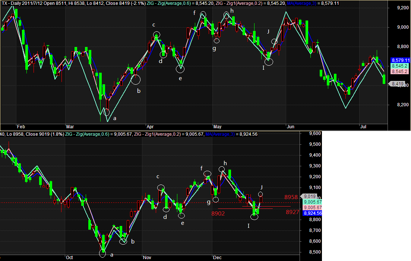The width and height of the screenshot is (411, 261).
Task: Click the Jun label on the date axis
Action: [290, 127]
